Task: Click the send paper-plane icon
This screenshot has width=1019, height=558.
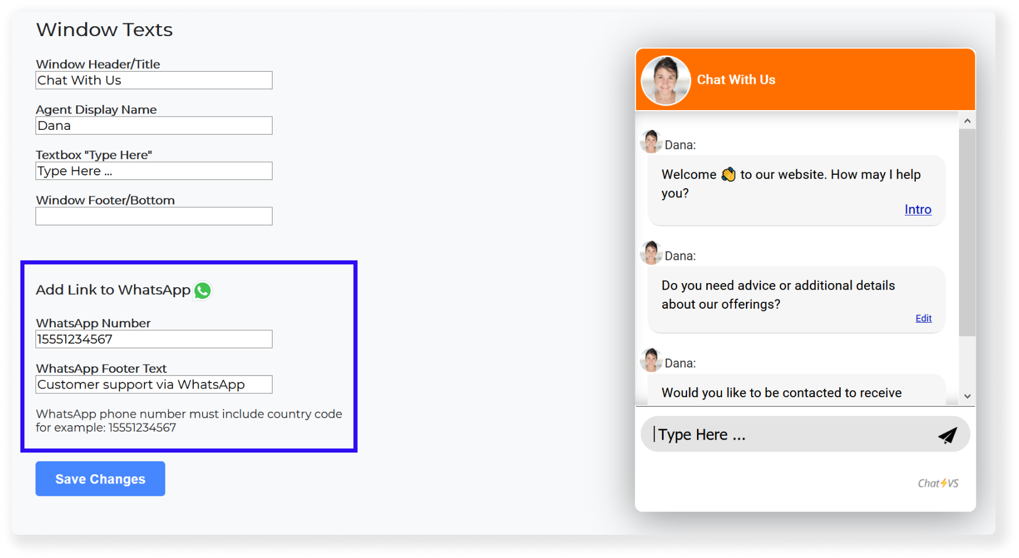Action: 947,435
